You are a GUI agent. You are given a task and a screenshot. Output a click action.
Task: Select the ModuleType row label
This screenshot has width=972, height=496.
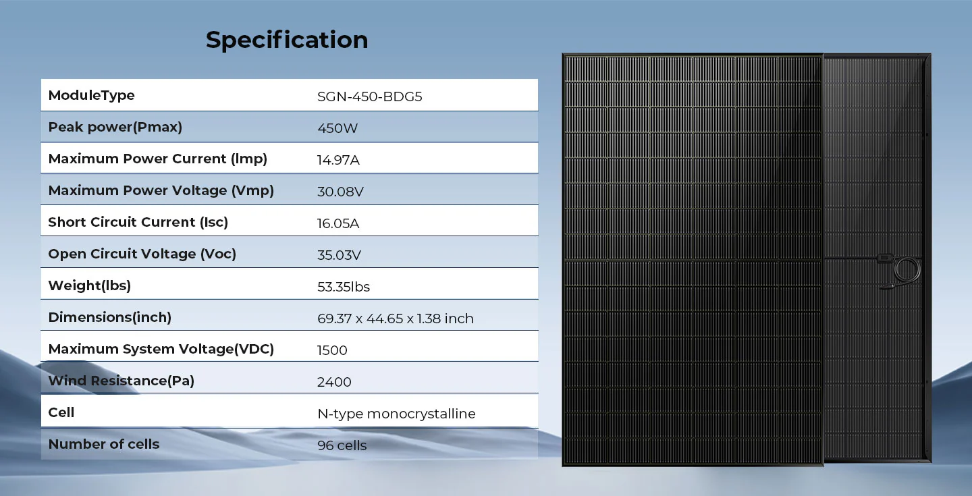[x=91, y=95]
